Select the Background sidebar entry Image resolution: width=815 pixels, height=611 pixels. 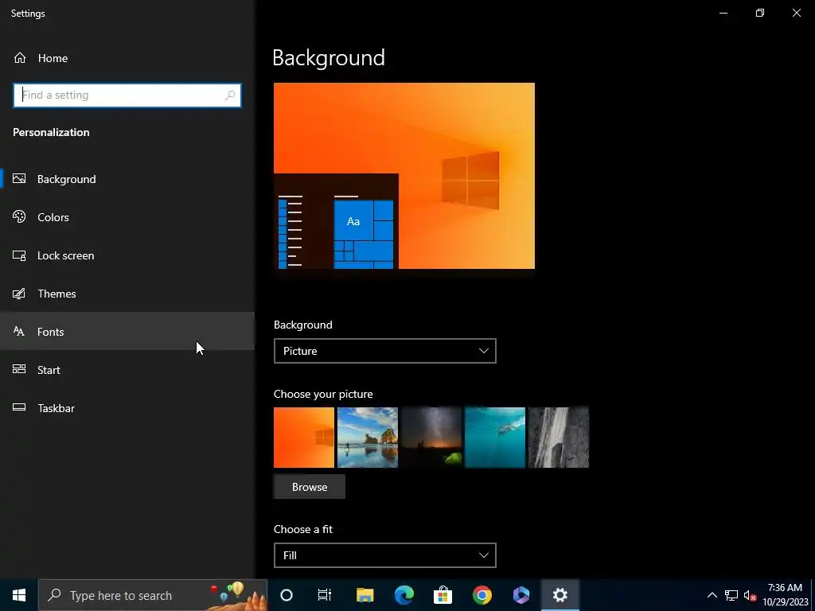127,179
